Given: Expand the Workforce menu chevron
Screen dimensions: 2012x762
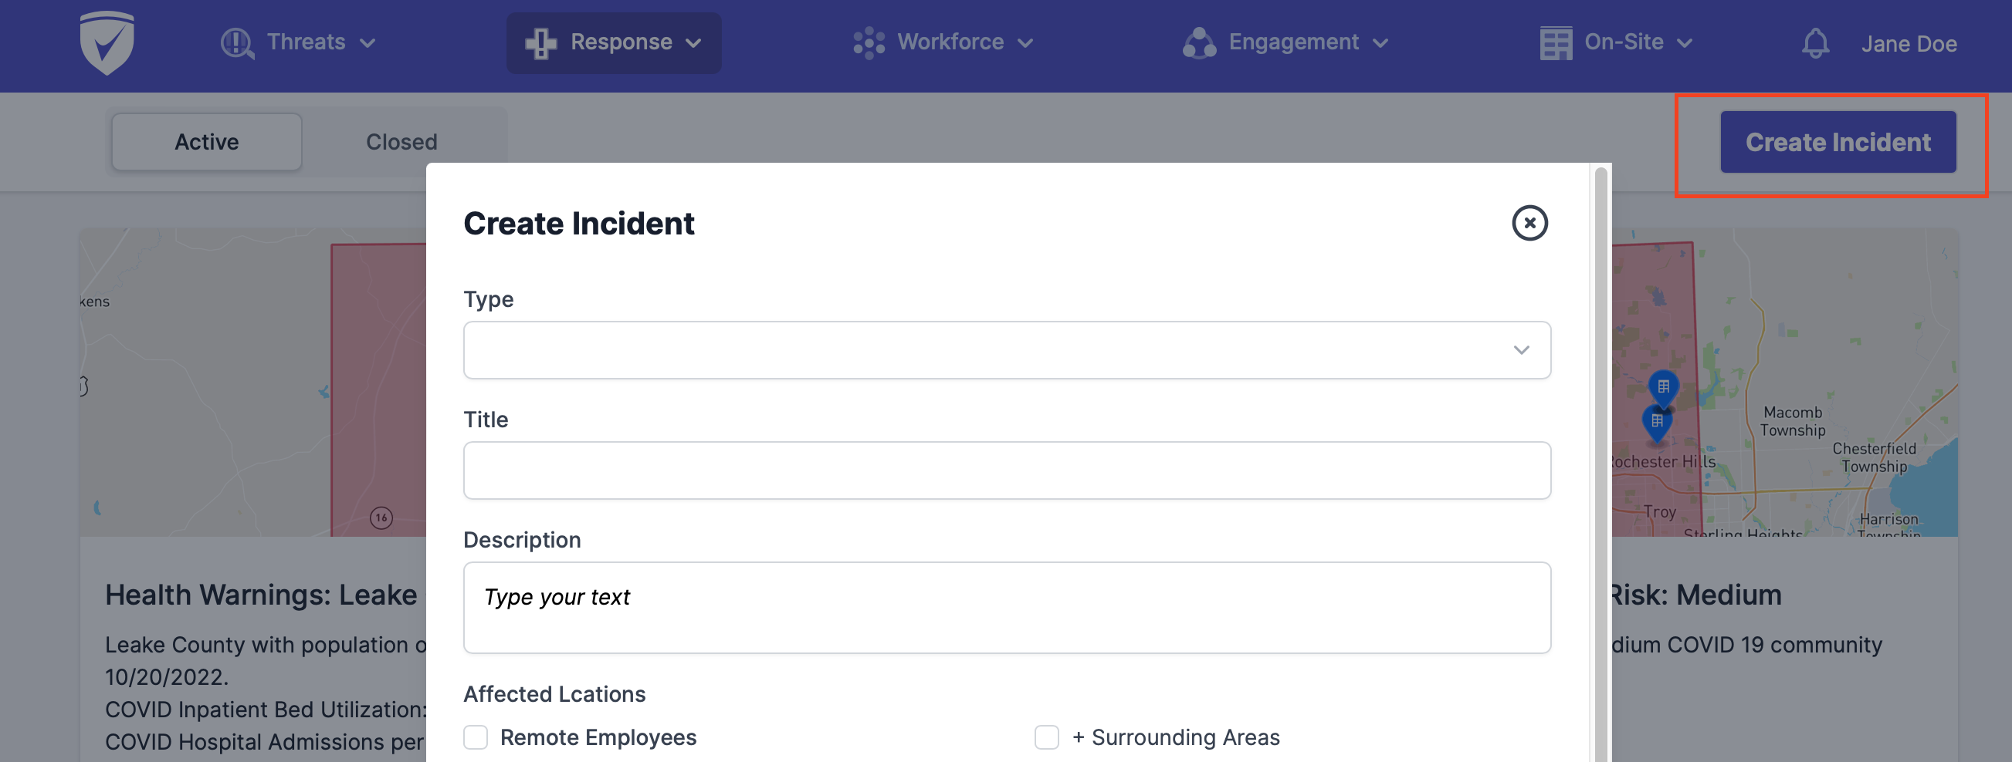Looking at the screenshot, I should pos(1025,43).
